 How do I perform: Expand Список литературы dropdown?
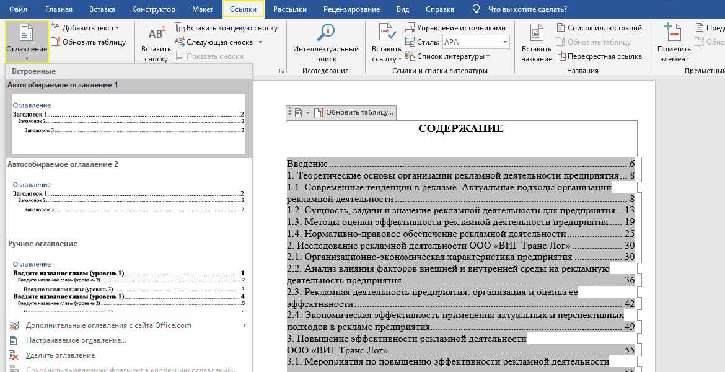488,56
